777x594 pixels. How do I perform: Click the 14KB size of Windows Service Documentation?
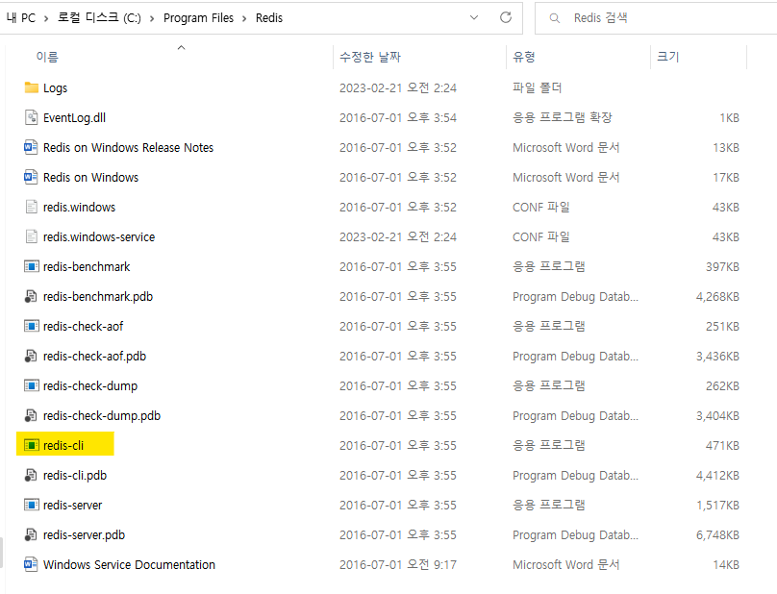coord(726,564)
